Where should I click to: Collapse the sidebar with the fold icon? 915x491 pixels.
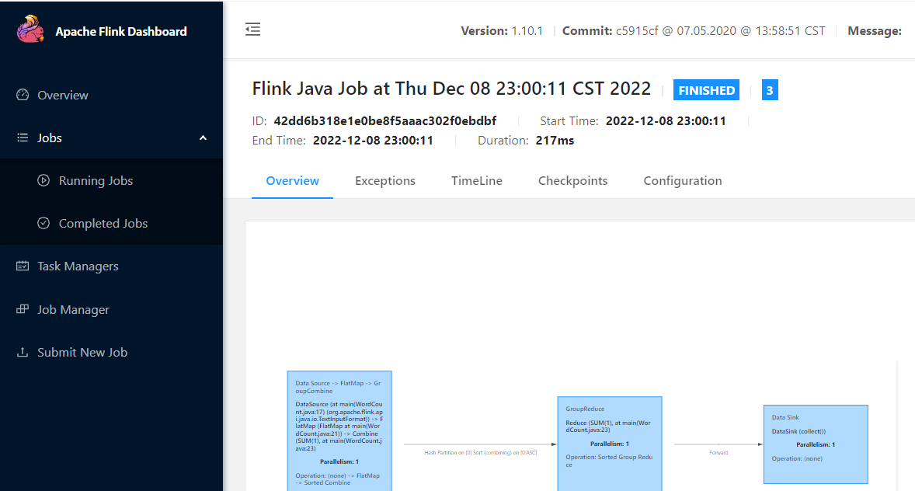tap(252, 30)
